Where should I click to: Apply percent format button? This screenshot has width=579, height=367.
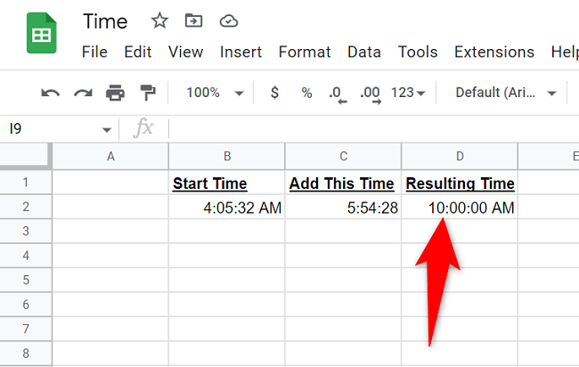coord(306,93)
